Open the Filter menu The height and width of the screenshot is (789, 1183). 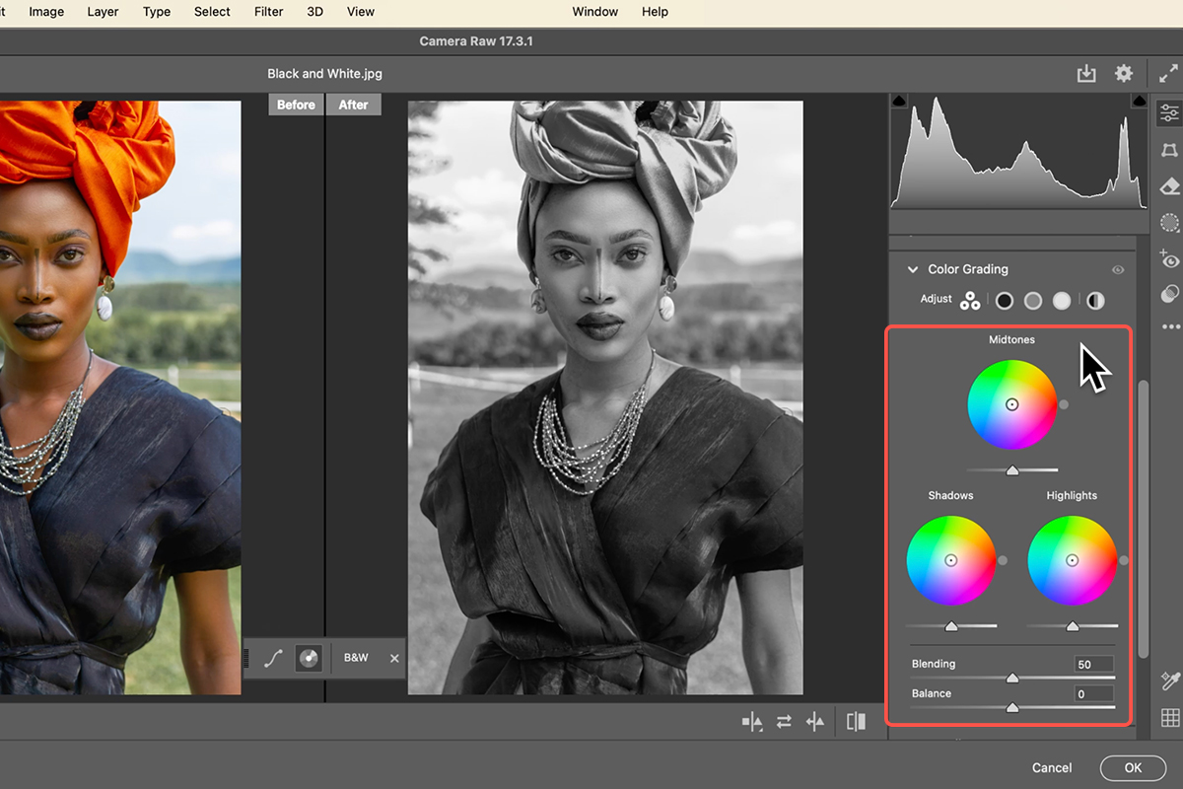268,12
